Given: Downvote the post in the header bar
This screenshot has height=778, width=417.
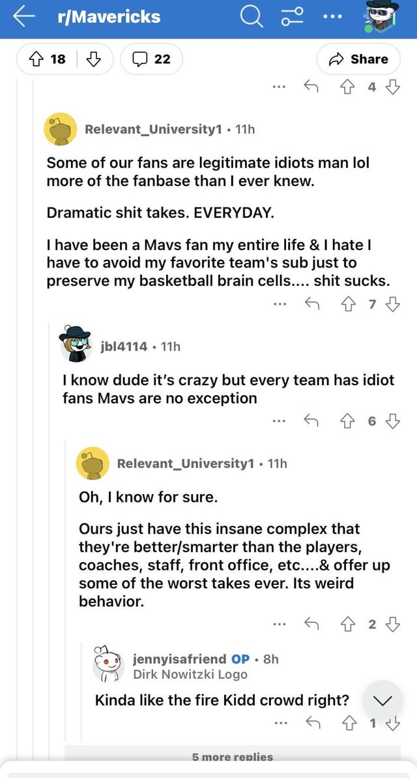Looking at the screenshot, I should tap(94, 59).
